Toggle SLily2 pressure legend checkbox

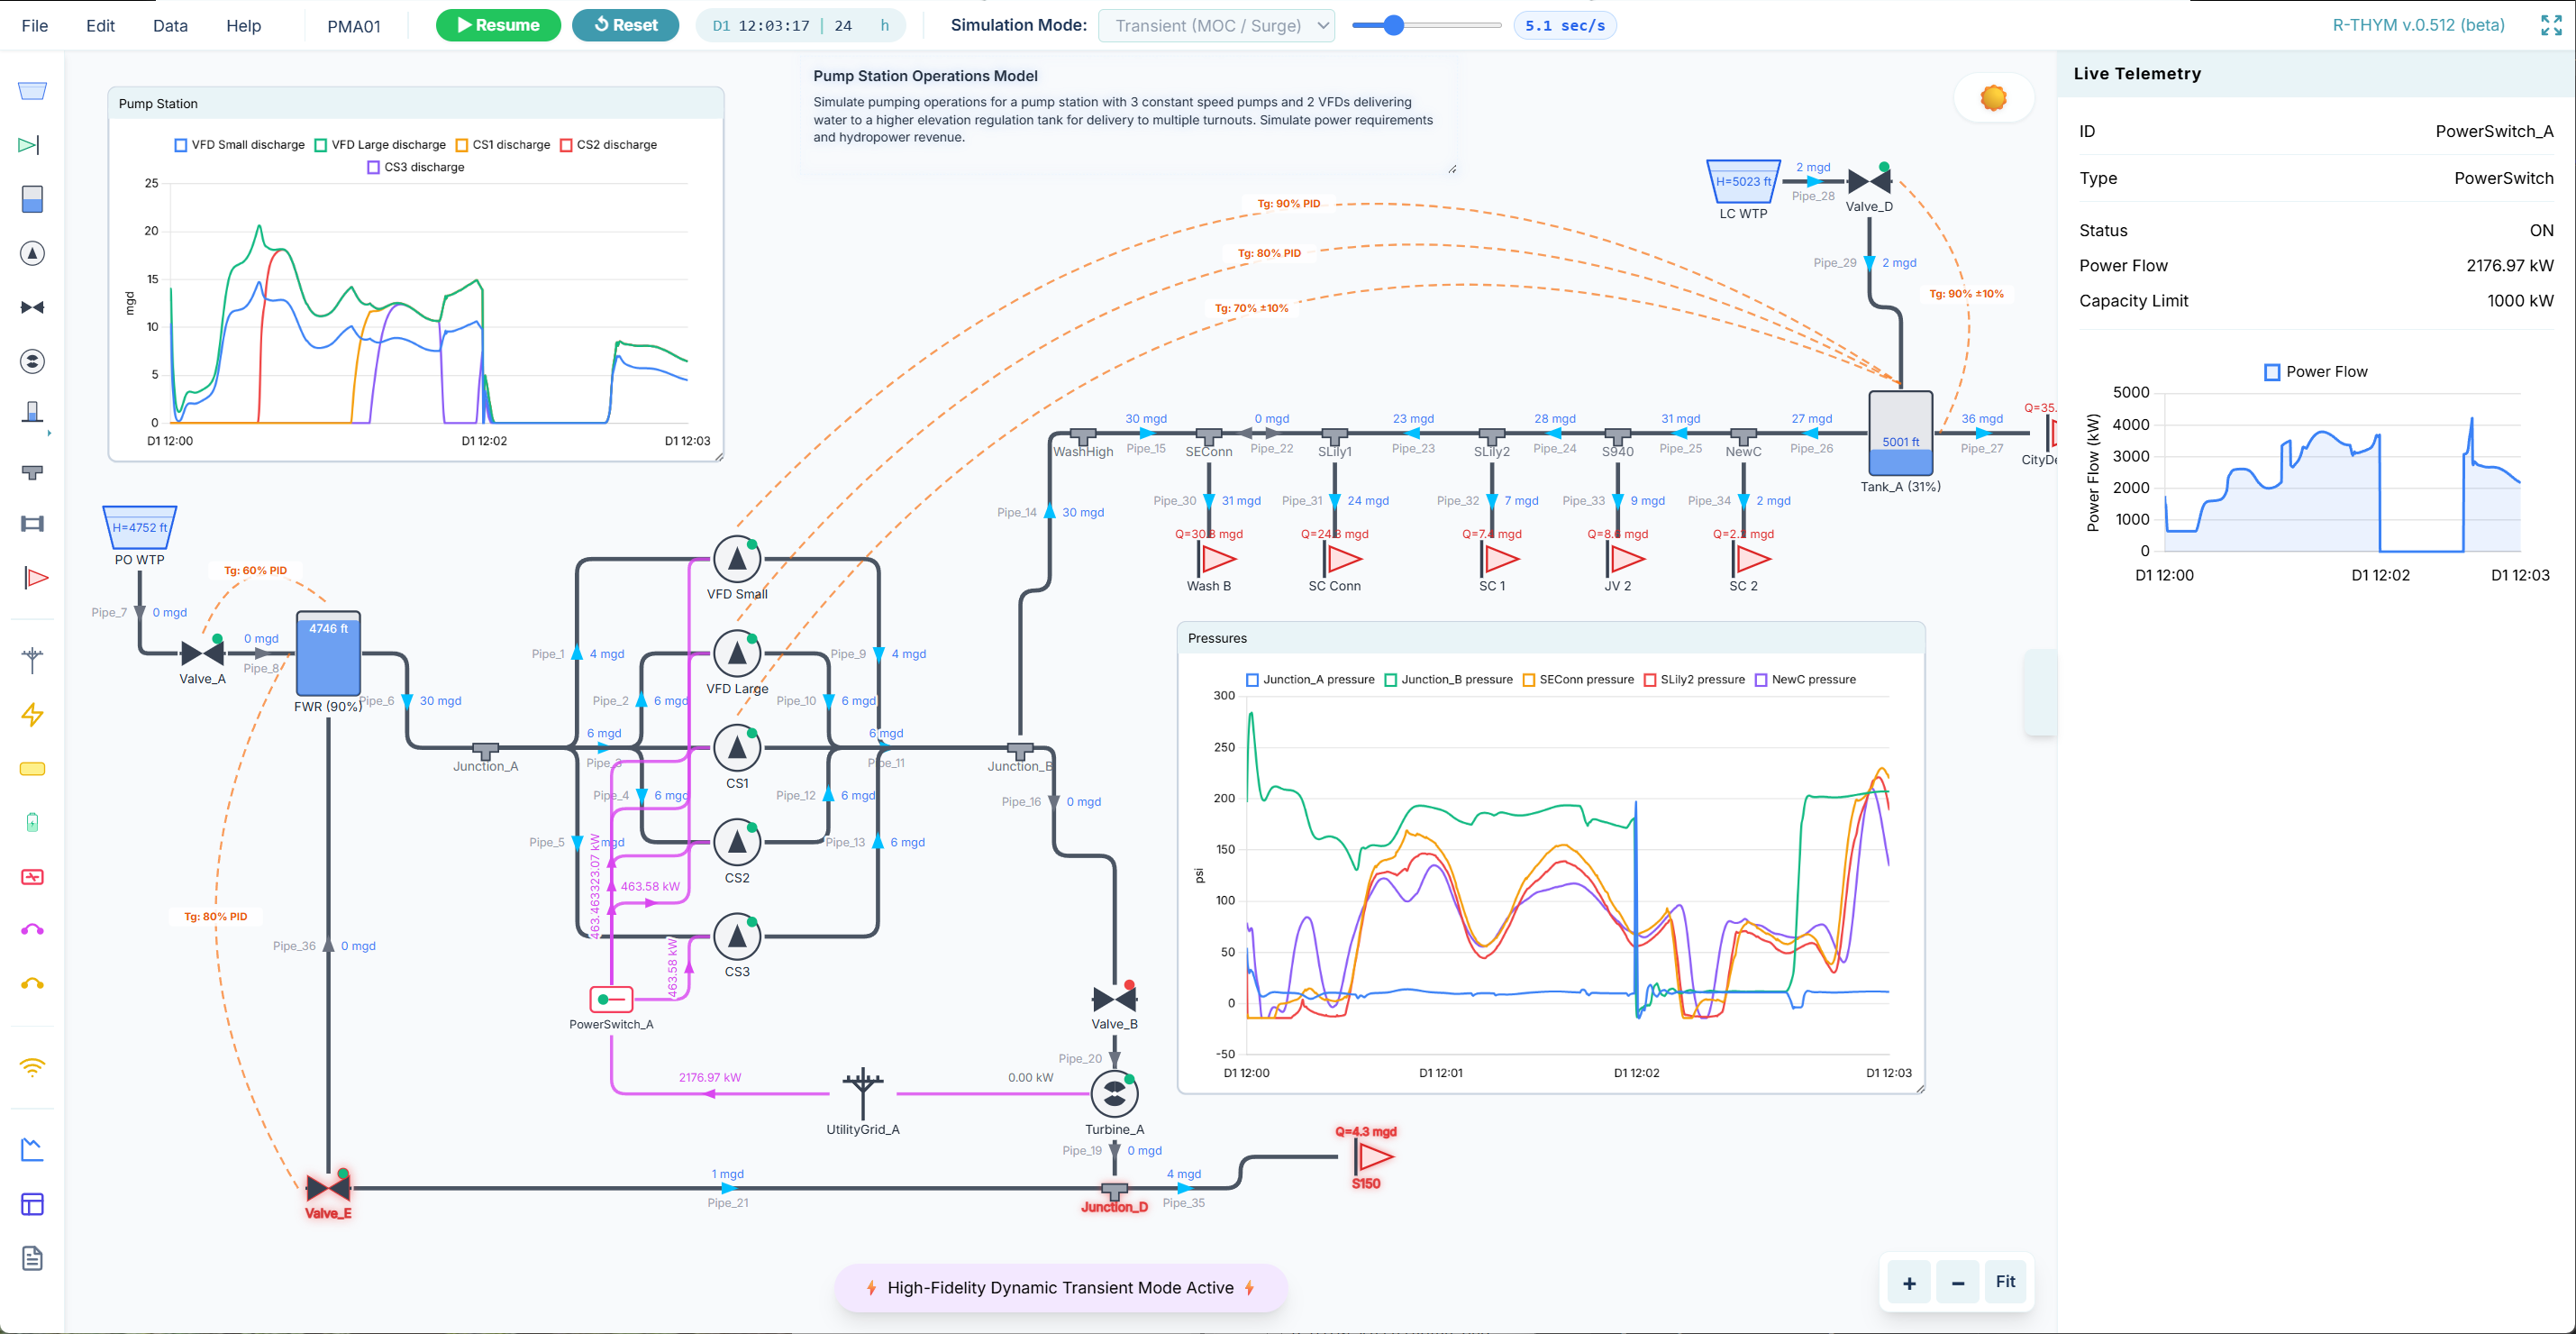tap(1650, 680)
